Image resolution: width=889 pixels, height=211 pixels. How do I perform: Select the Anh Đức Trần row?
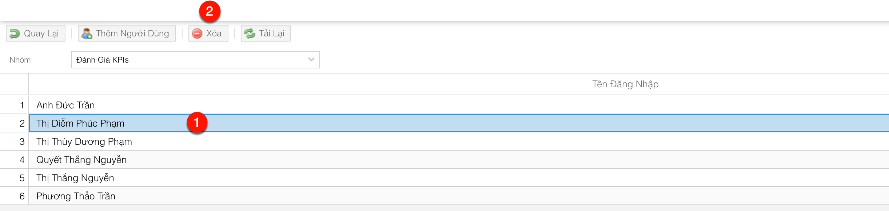65,105
